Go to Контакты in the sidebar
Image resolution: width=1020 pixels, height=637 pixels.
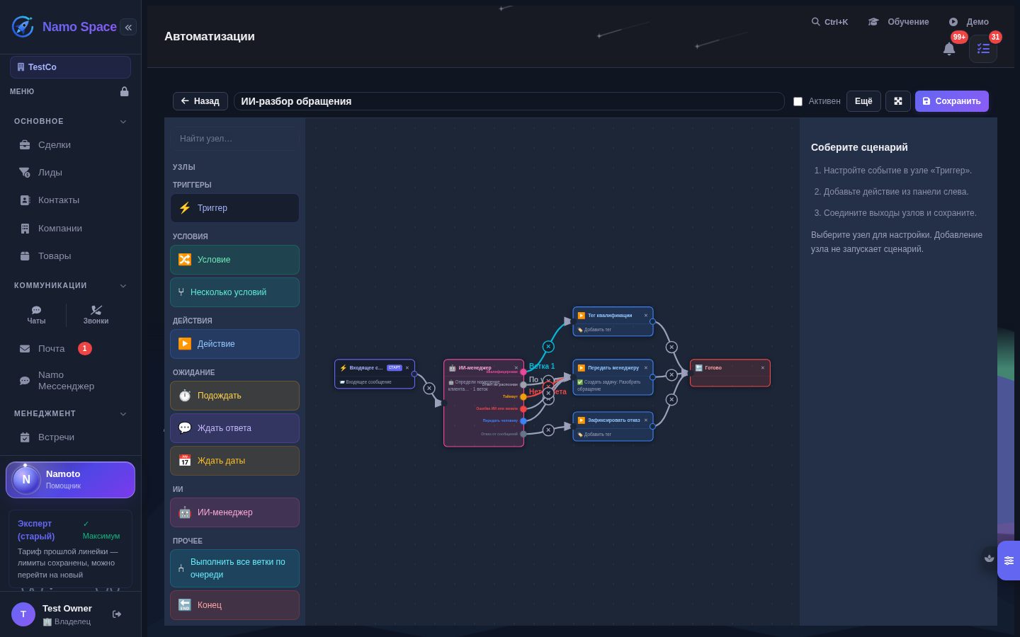click(70, 200)
